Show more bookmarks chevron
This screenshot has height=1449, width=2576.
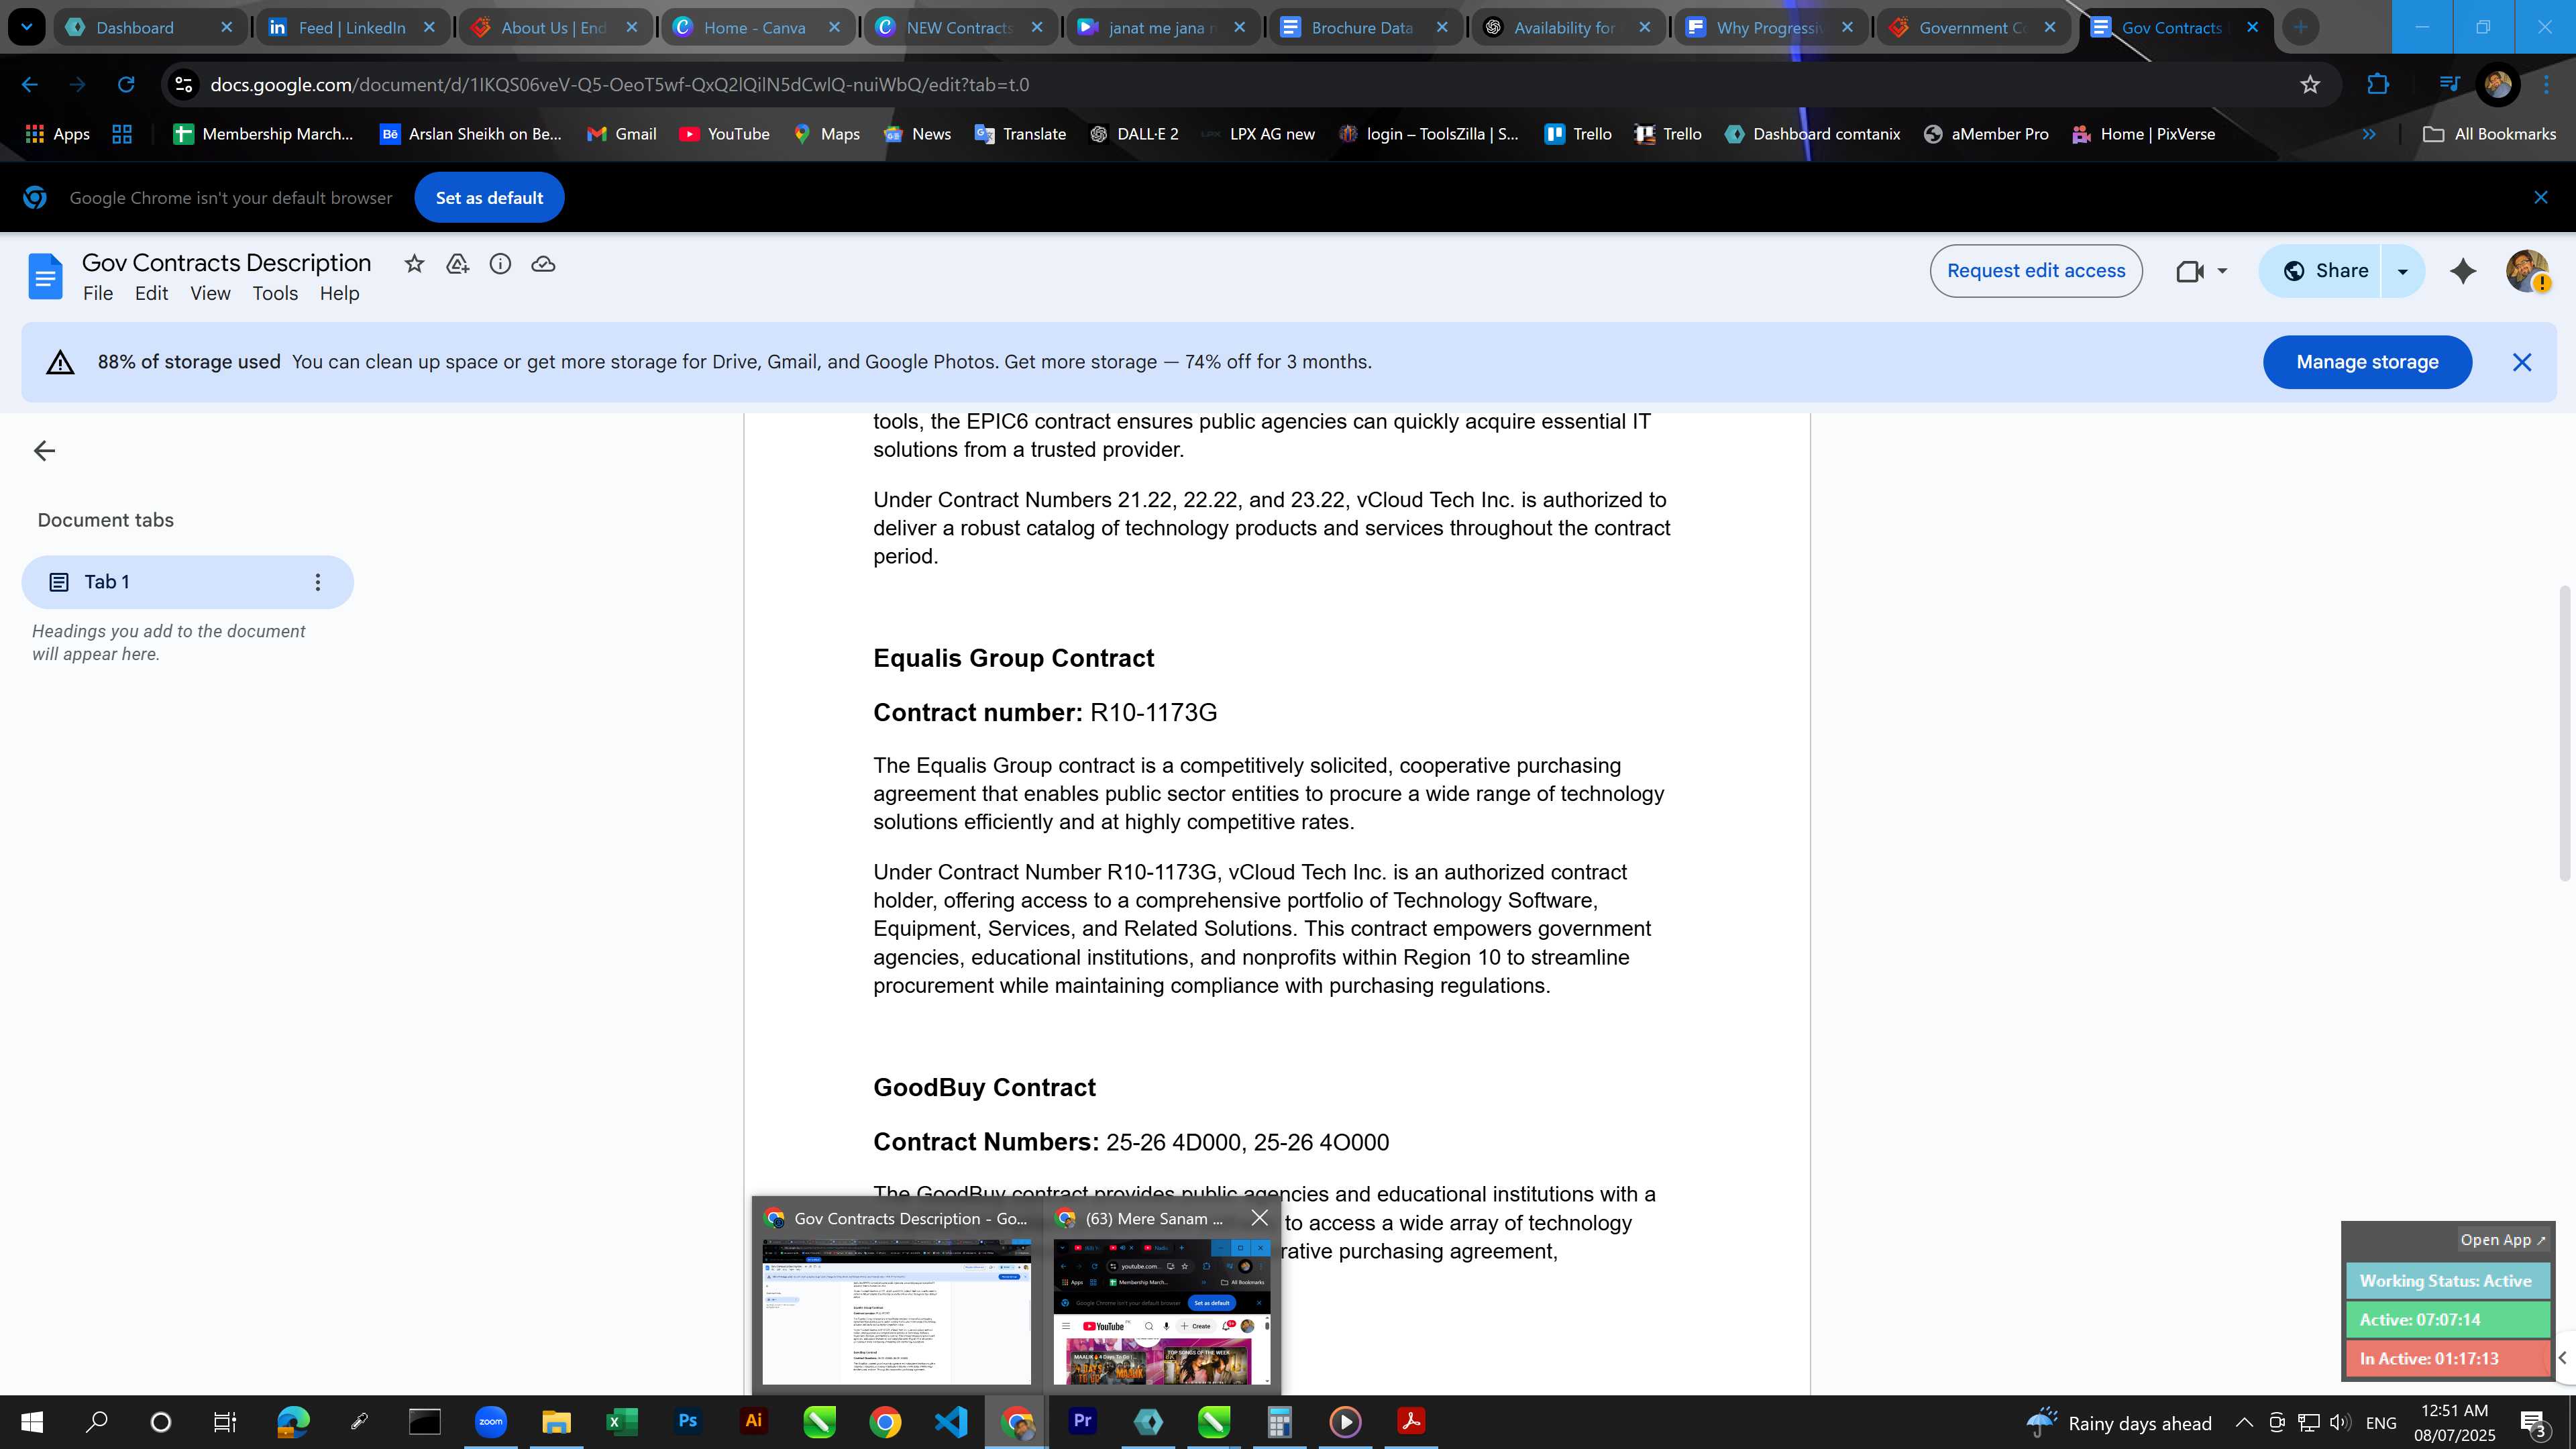coord(2368,134)
